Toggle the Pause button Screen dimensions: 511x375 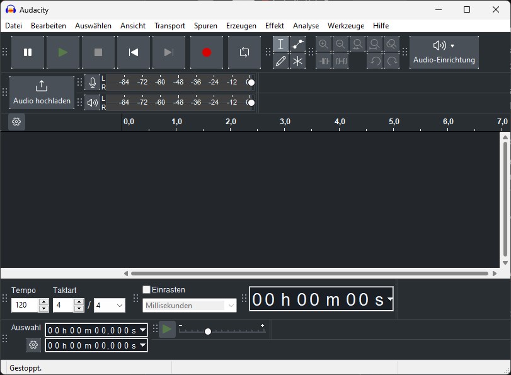[x=28, y=52]
